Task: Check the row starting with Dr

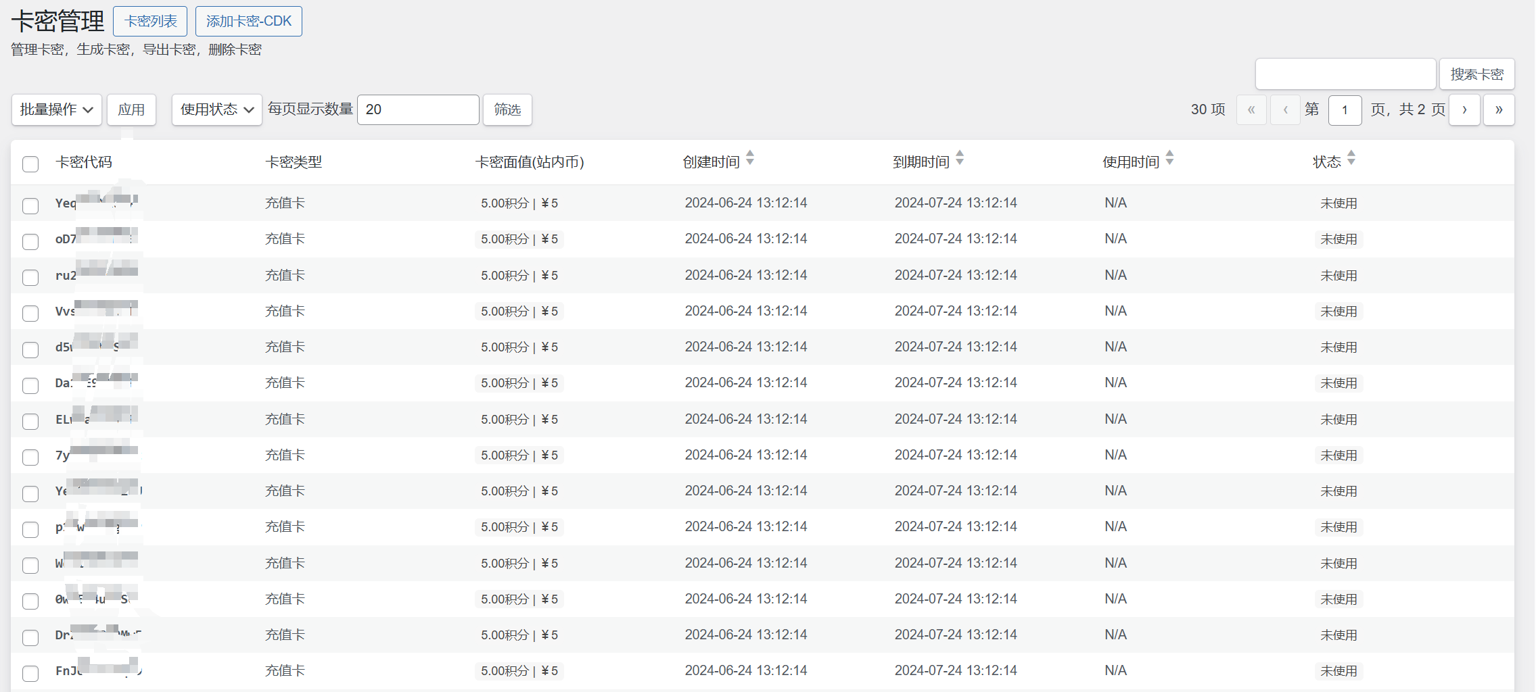Action: (30, 637)
